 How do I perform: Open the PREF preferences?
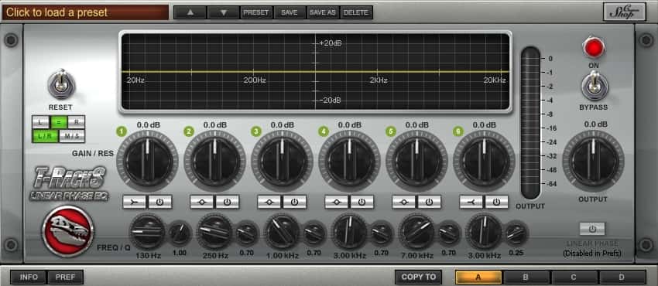click(x=65, y=277)
